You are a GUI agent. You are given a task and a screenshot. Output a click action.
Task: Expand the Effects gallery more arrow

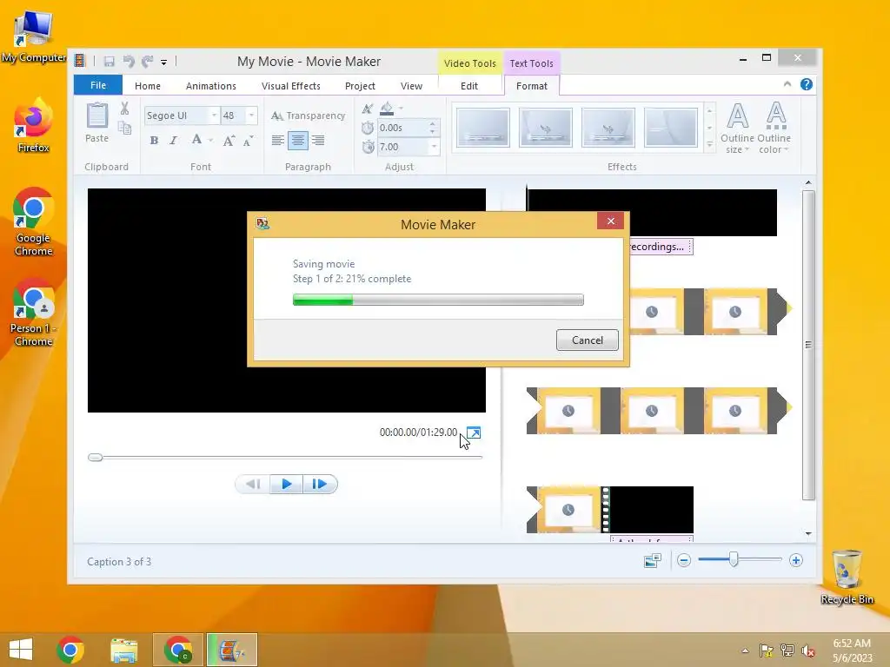(709, 146)
